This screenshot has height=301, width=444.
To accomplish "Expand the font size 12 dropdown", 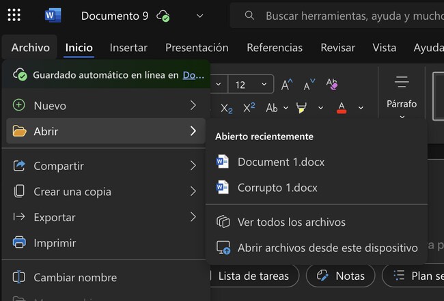I will point(264,85).
